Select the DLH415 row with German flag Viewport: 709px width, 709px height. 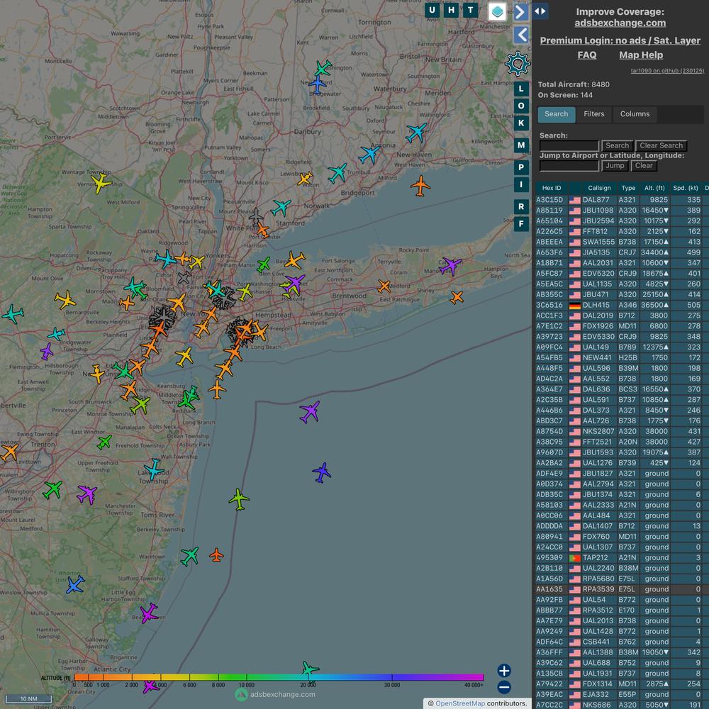[622, 305]
